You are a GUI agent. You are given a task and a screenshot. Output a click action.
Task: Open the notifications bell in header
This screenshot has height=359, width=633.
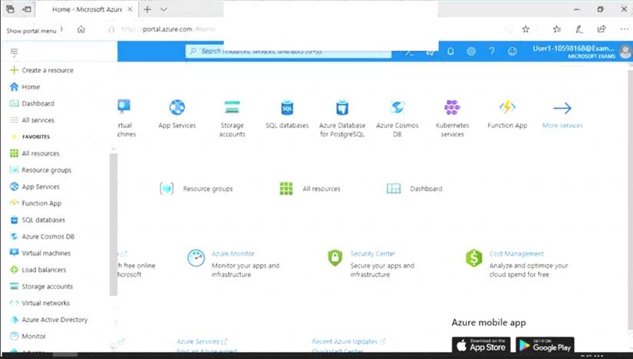[x=450, y=51]
